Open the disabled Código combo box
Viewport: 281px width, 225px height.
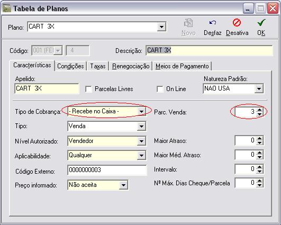[58, 50]
